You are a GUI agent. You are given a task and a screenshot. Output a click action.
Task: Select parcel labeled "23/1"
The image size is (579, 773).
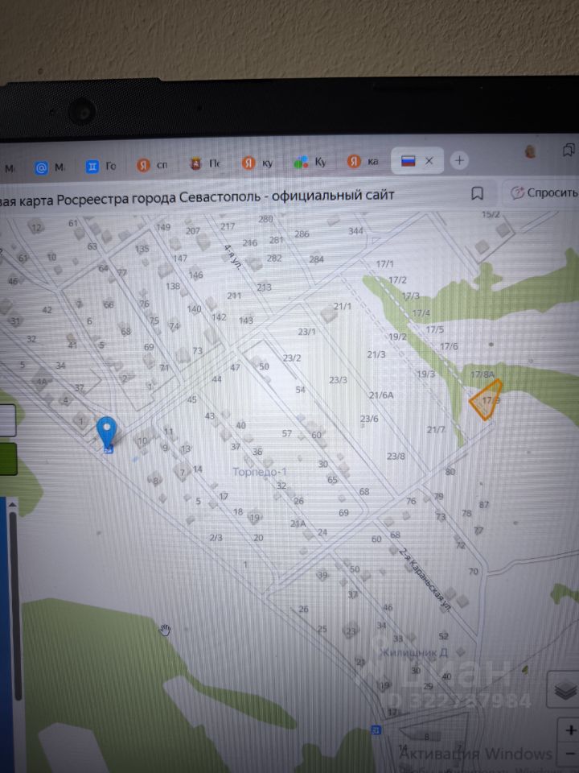(306, 332)
